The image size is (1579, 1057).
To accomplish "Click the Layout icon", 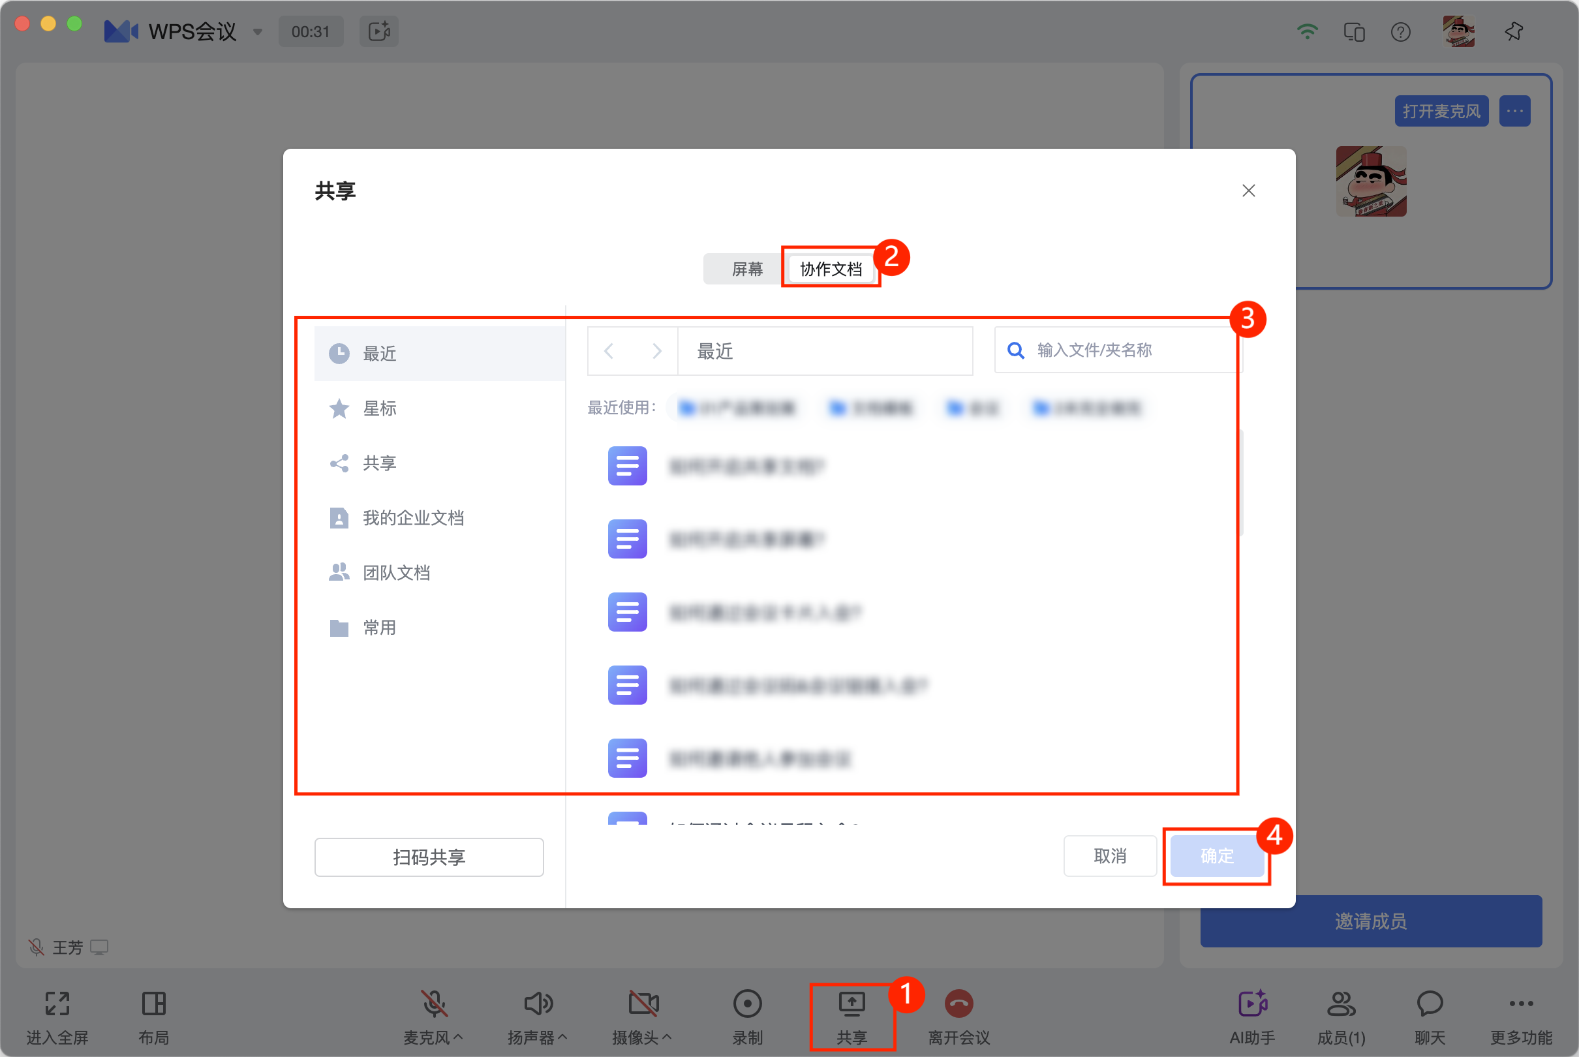I will pyautogui.click(x=153, y=1003).
